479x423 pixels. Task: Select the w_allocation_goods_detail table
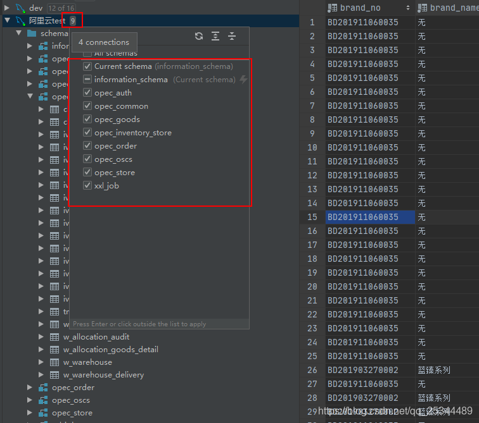coord(111,350)
